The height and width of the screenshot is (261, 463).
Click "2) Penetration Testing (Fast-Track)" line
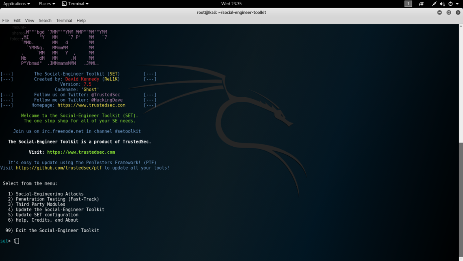[x=53, y=199]
